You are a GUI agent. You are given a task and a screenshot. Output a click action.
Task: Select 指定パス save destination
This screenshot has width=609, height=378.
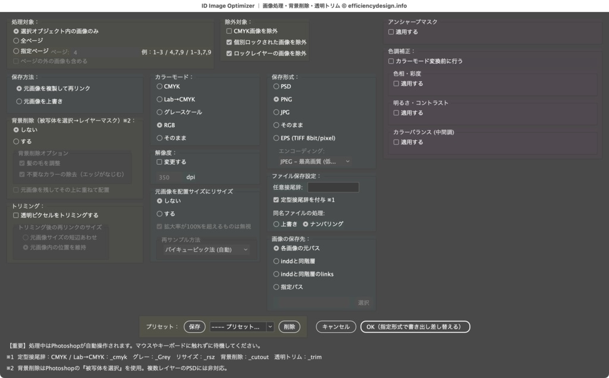pos(288,287)
